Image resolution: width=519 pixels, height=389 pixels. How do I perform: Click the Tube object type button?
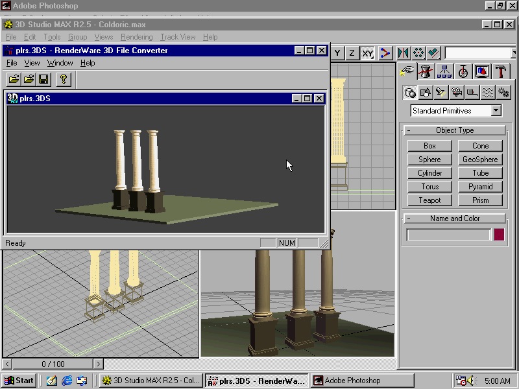tap(480, 173)
